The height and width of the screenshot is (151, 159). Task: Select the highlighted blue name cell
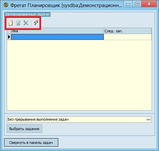coord(57,37)
